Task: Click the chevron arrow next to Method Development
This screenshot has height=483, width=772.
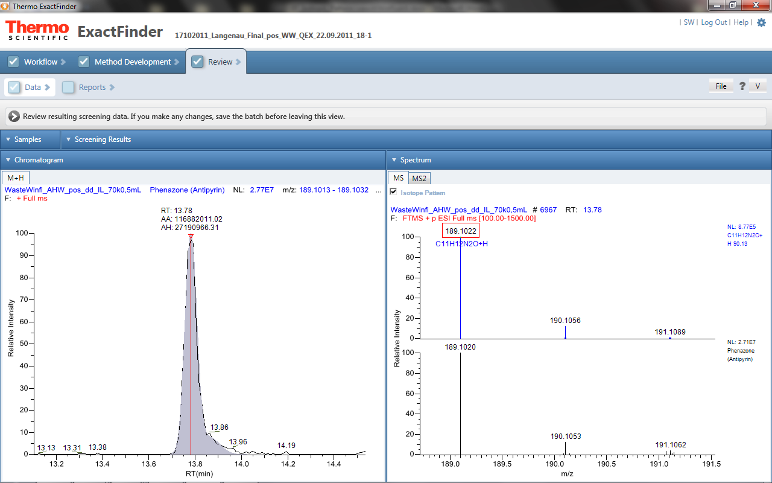Action: (x=177, y=62)
